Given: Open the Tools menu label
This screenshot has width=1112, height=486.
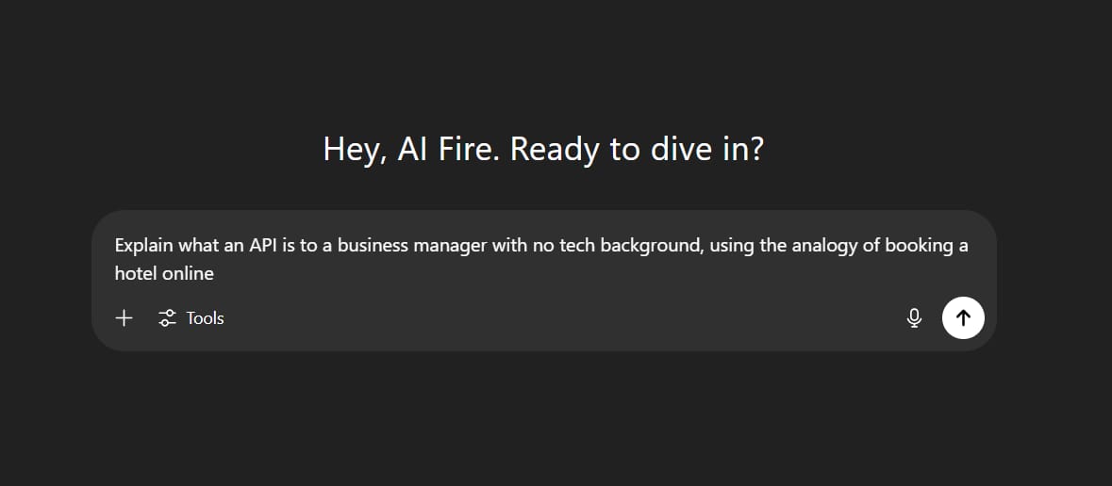Looking at the screenshot, I should (x=205, y=318).
